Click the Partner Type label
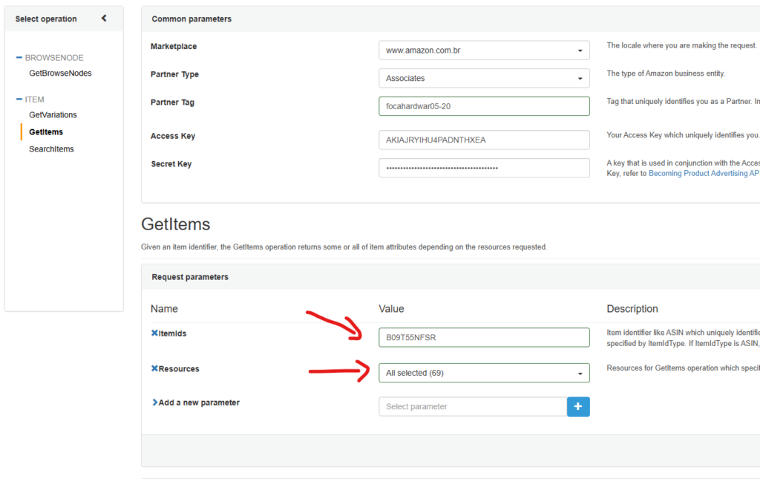The width and height of the screenshot is (760, 479). click(174, 75)
